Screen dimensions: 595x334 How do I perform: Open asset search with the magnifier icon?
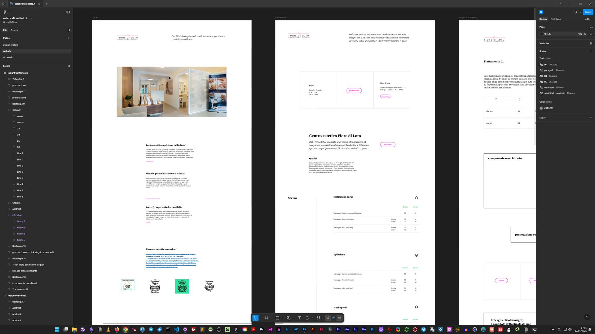[69, 30]
